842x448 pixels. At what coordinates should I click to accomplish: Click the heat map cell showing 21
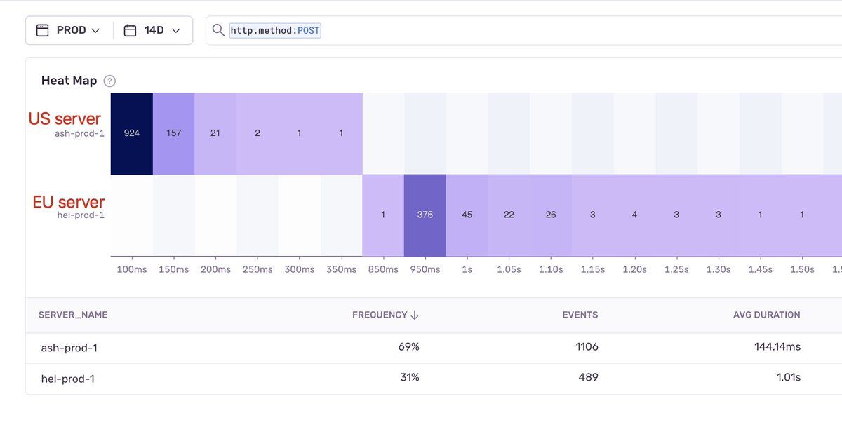pos(215,133)
